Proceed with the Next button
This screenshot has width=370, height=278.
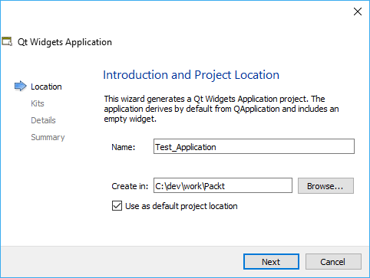271,262
